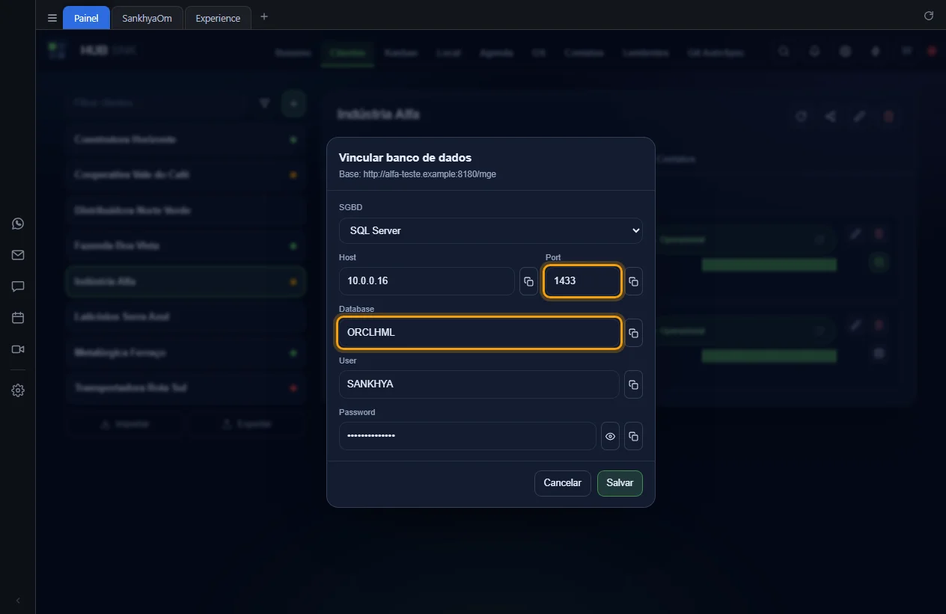The height and width of the screenshot is (614, 946).
Task: Focus the User field containing SANKHYA
Action: (479, 384)
